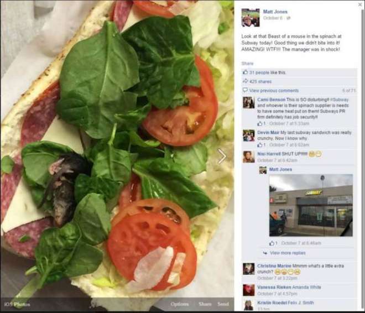This screenshot has height=313, width=365.
Task: Click the next photo arrow
Action: [x=222, y=156]
